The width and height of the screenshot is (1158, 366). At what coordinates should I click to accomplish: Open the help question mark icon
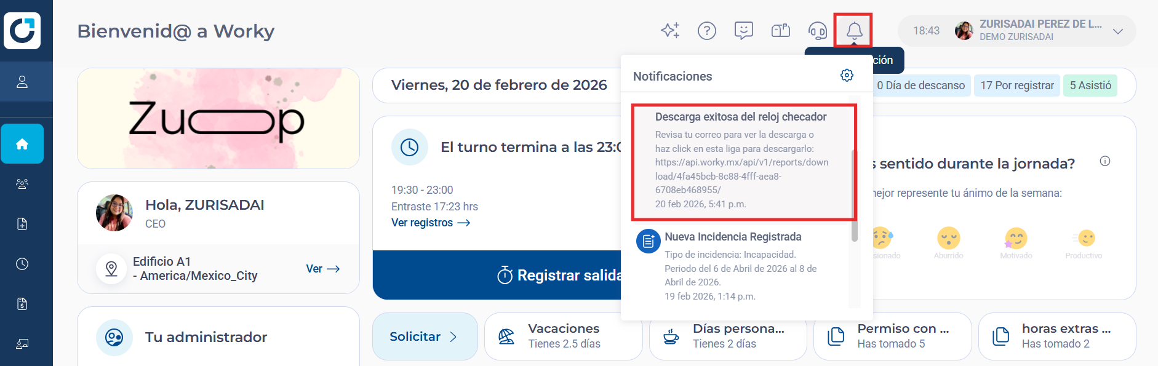pos(707,30)
